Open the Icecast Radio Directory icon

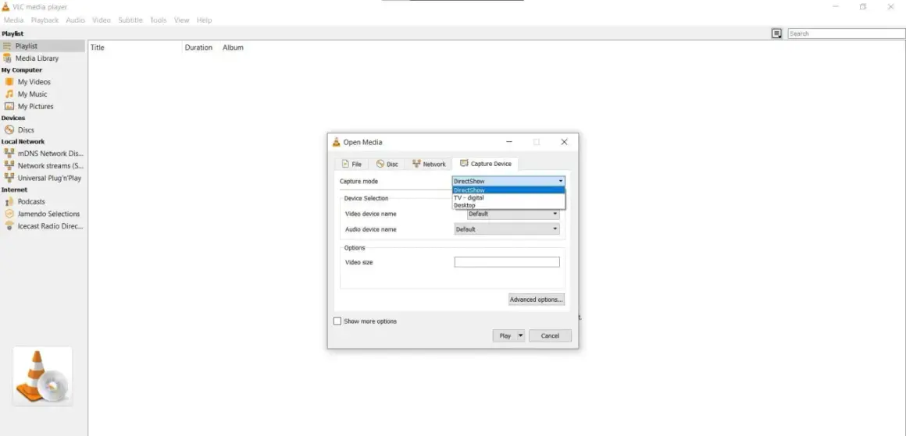pyautogui.click(x=9, y=225)
